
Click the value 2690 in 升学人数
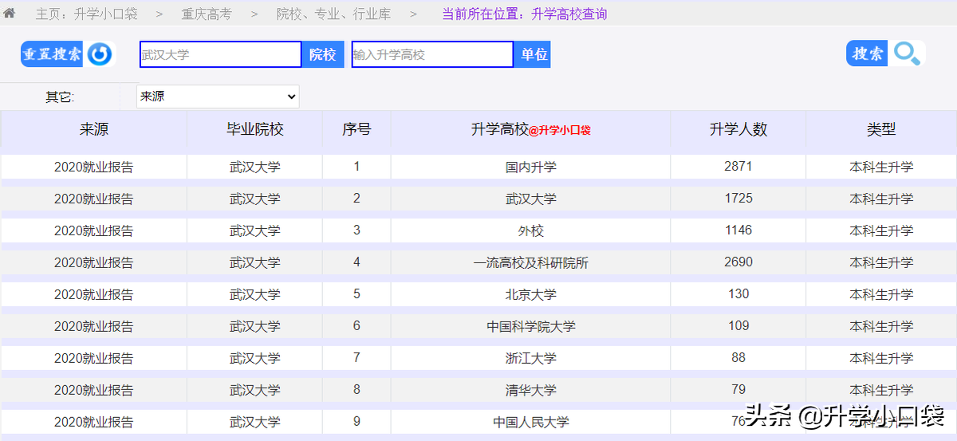click(x=738, y=262)
